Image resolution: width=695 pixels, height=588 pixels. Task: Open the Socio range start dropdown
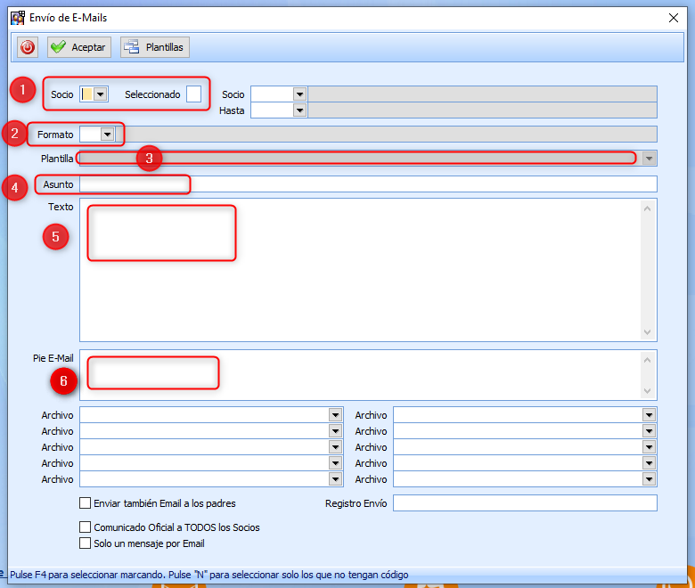tap(299, 94)
